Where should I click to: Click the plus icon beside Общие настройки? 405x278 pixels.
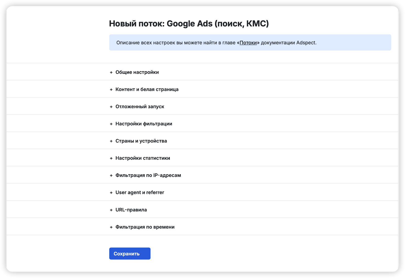(111, 73)
